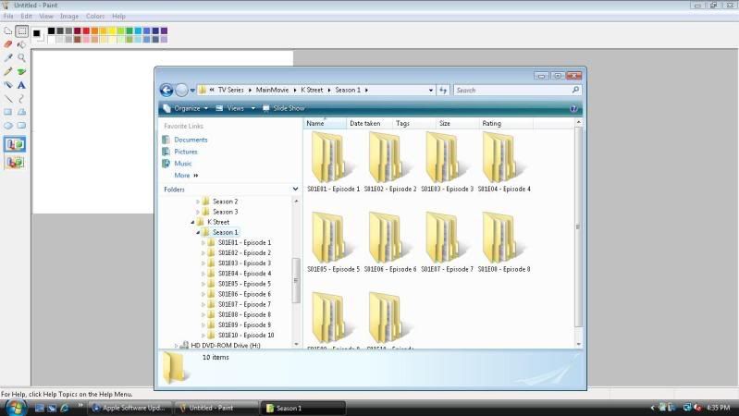Click the Show Desktop quick launch icon
The image size is (739, 416).
tap(40, 408)
